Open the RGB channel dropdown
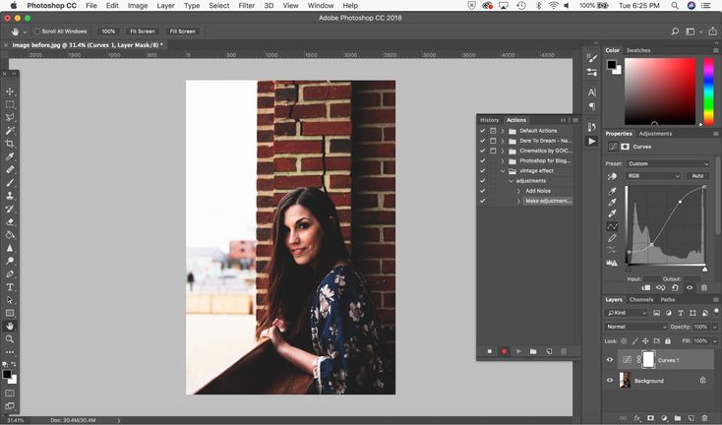 click(651, 176)
